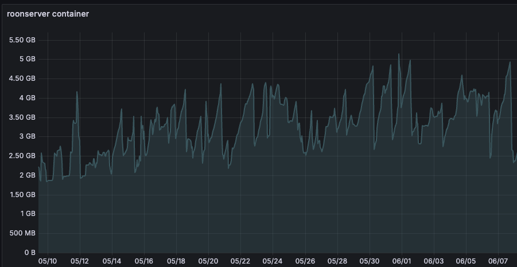Click the 0 B y-axis label

[29, 253]
